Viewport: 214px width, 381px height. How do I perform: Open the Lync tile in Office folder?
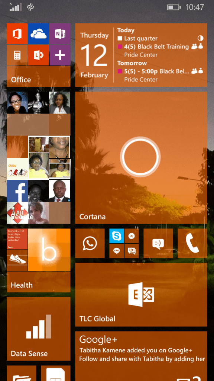click(39, 55)
